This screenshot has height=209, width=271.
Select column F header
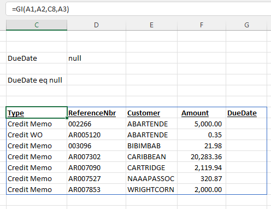click(202, 25)
